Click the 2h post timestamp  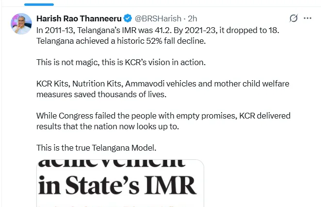[x=193, y=18]
